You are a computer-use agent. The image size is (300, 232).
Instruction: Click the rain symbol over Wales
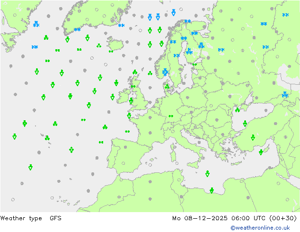(131, 101)
